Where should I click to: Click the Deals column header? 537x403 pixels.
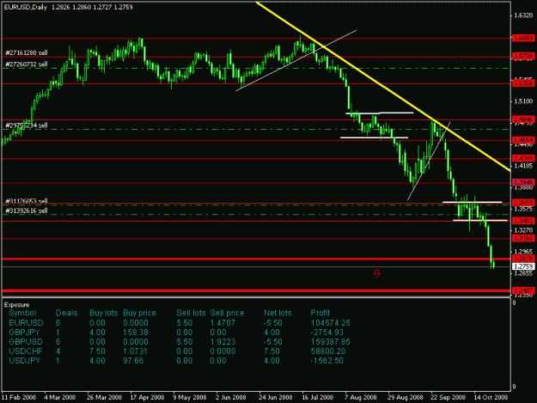pos(66,313)
